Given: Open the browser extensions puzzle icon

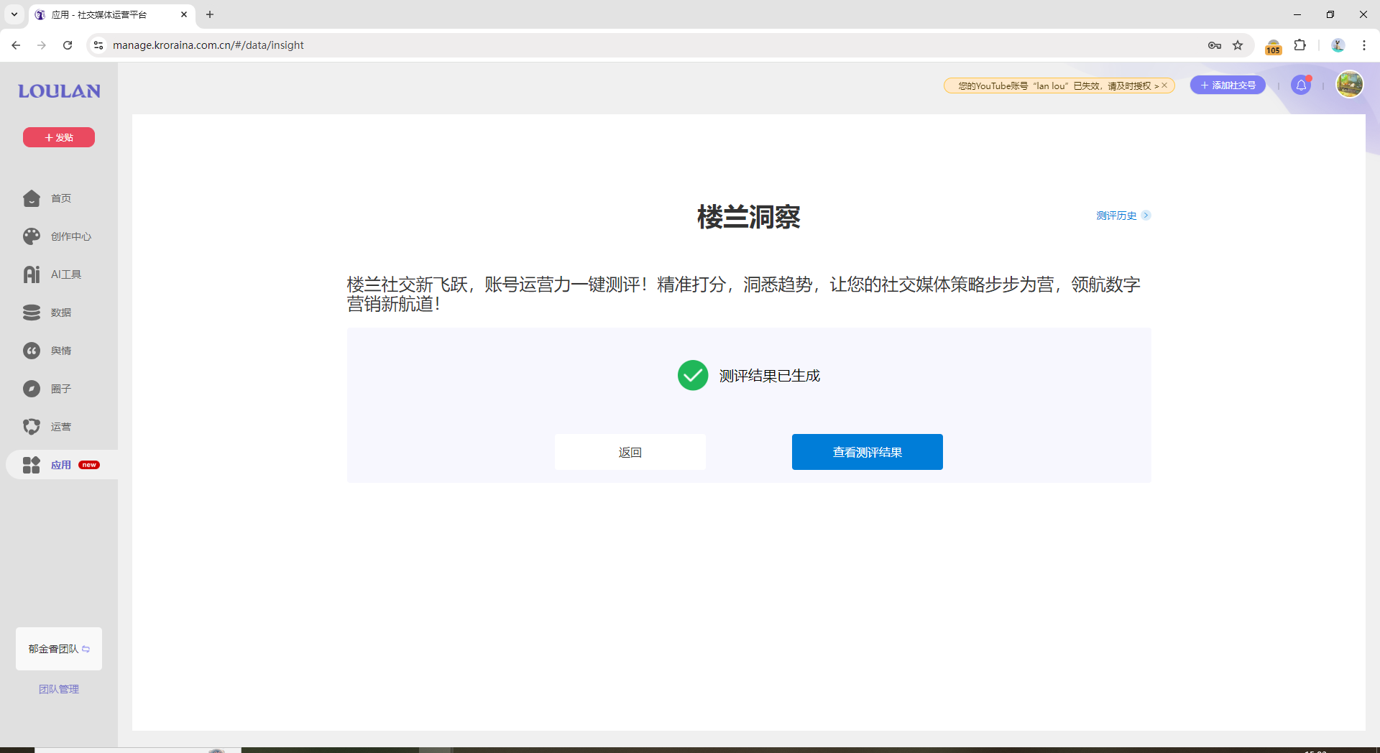Looking at the screenshot, I should (1299, 45).
